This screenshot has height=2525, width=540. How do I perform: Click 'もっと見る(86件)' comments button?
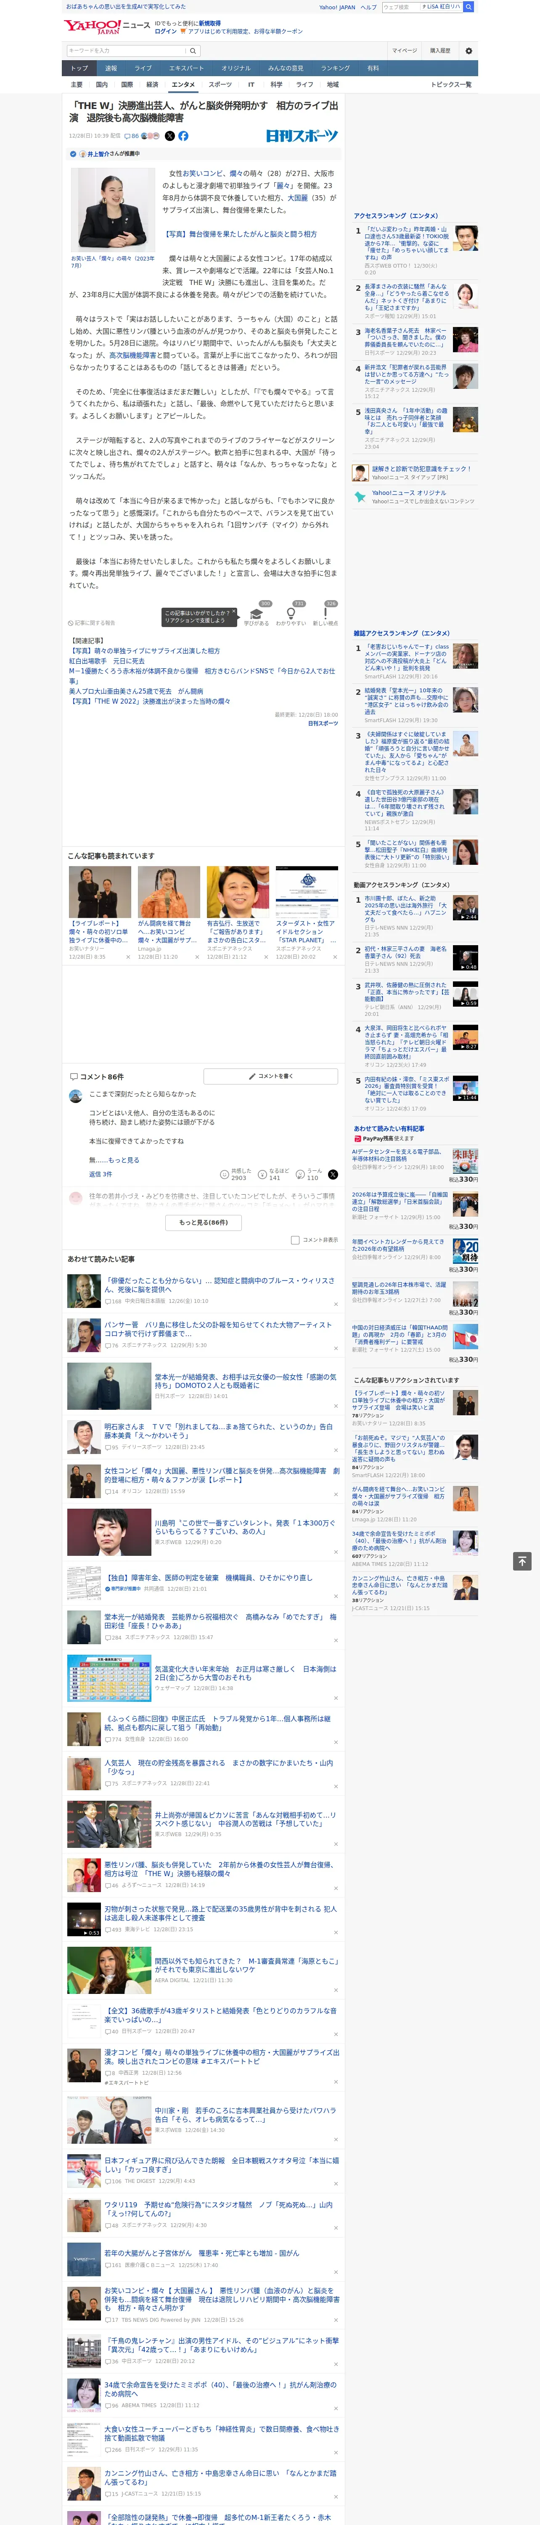pos(204,1223)
